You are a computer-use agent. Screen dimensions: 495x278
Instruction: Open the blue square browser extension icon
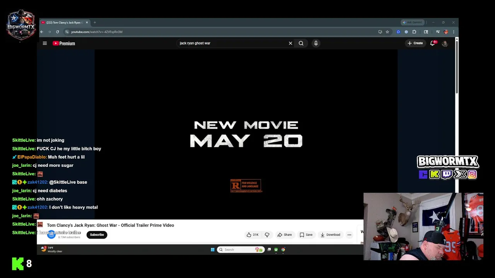point(398,32)
